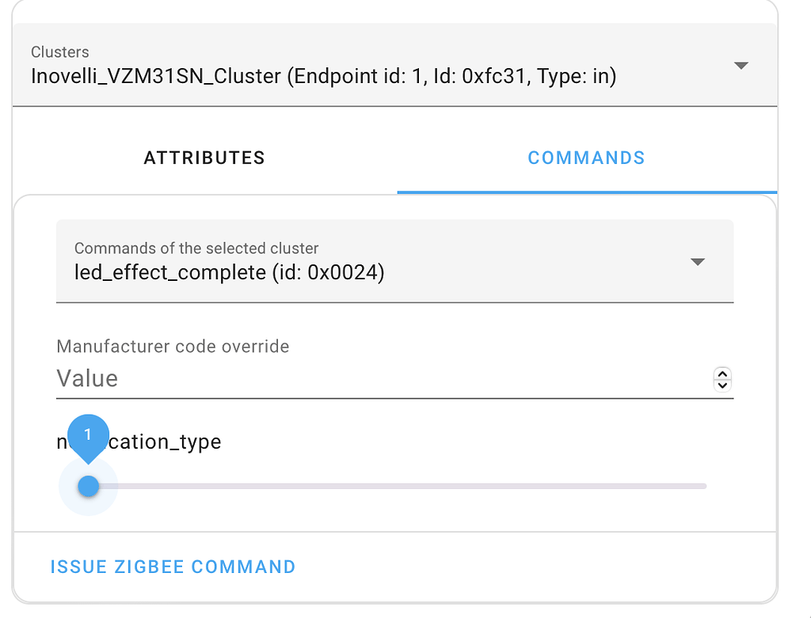This screenshot has height=618, width=811.
Task: Set notification_type slider to its handle
Action: point(88,486)
